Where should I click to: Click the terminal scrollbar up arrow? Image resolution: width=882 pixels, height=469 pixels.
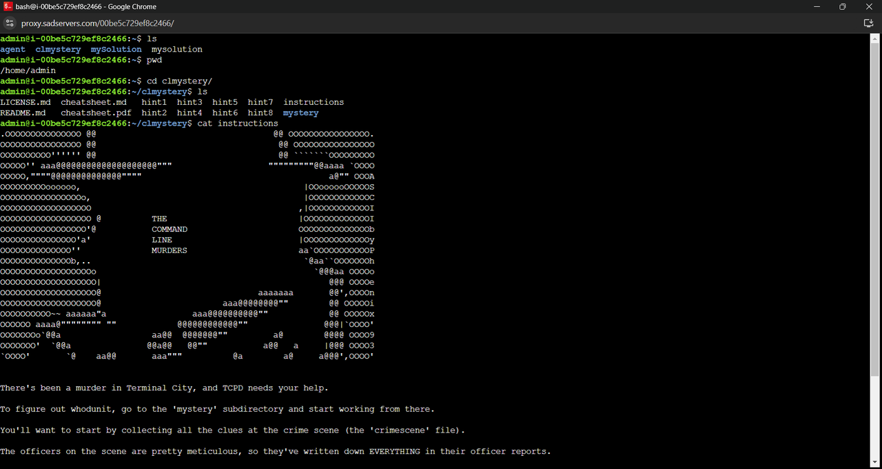[876, 38]
